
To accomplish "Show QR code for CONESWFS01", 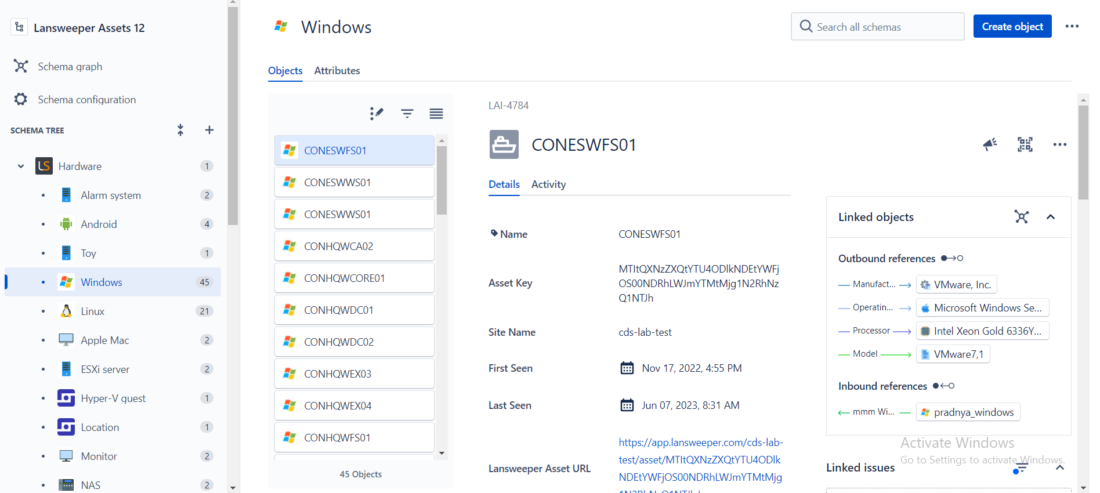I will [1025, 144].
